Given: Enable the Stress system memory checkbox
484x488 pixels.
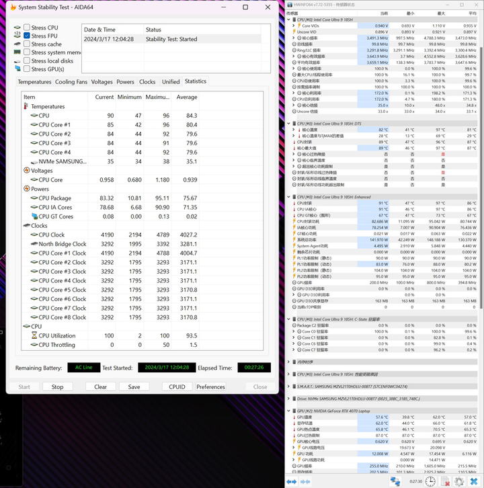Looking at the screenshot, I should click(27, 52).
